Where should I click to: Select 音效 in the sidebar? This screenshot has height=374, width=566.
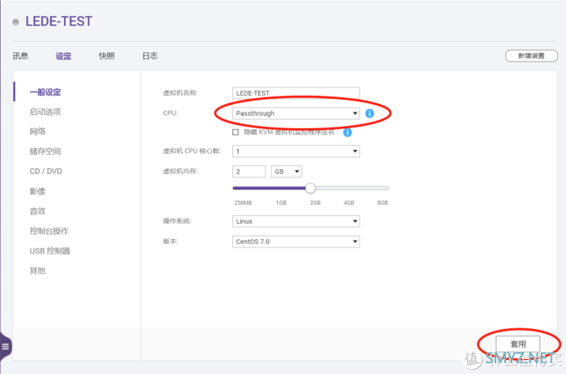[37, 211]
